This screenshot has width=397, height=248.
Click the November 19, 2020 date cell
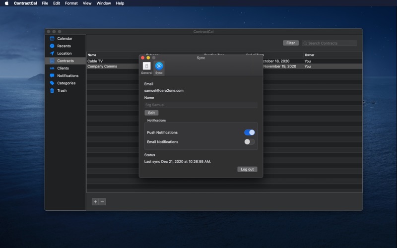[x=280, y=66]
